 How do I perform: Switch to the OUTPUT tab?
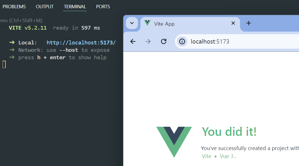point(45,7)
